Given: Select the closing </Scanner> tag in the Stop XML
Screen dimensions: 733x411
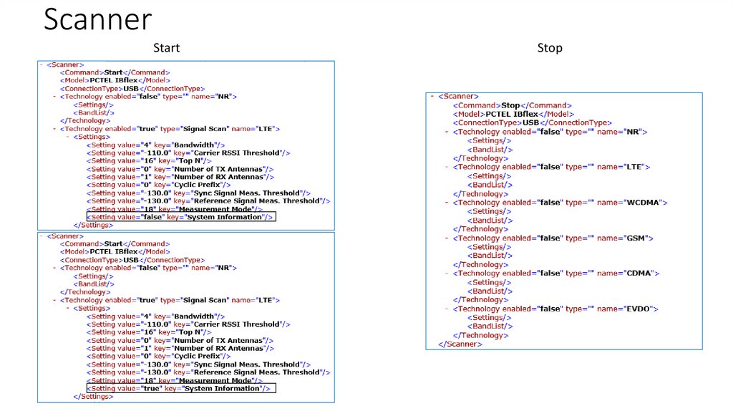Looking at the screenshot, I should [x=460, y=344].
